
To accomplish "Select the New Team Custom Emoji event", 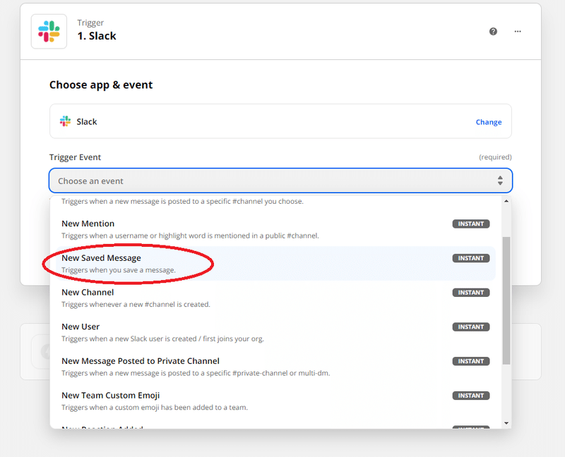I will pos(275,401).
